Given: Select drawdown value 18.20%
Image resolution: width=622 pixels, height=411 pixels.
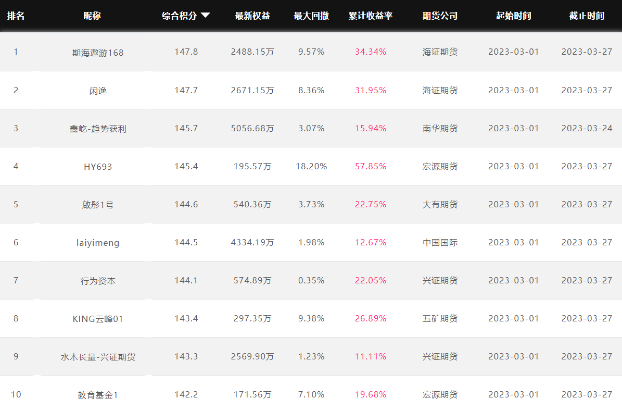Looking at the screenshot, I should 311,166.
